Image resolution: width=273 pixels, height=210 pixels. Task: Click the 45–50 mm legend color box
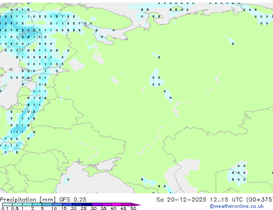pos(127,204)
